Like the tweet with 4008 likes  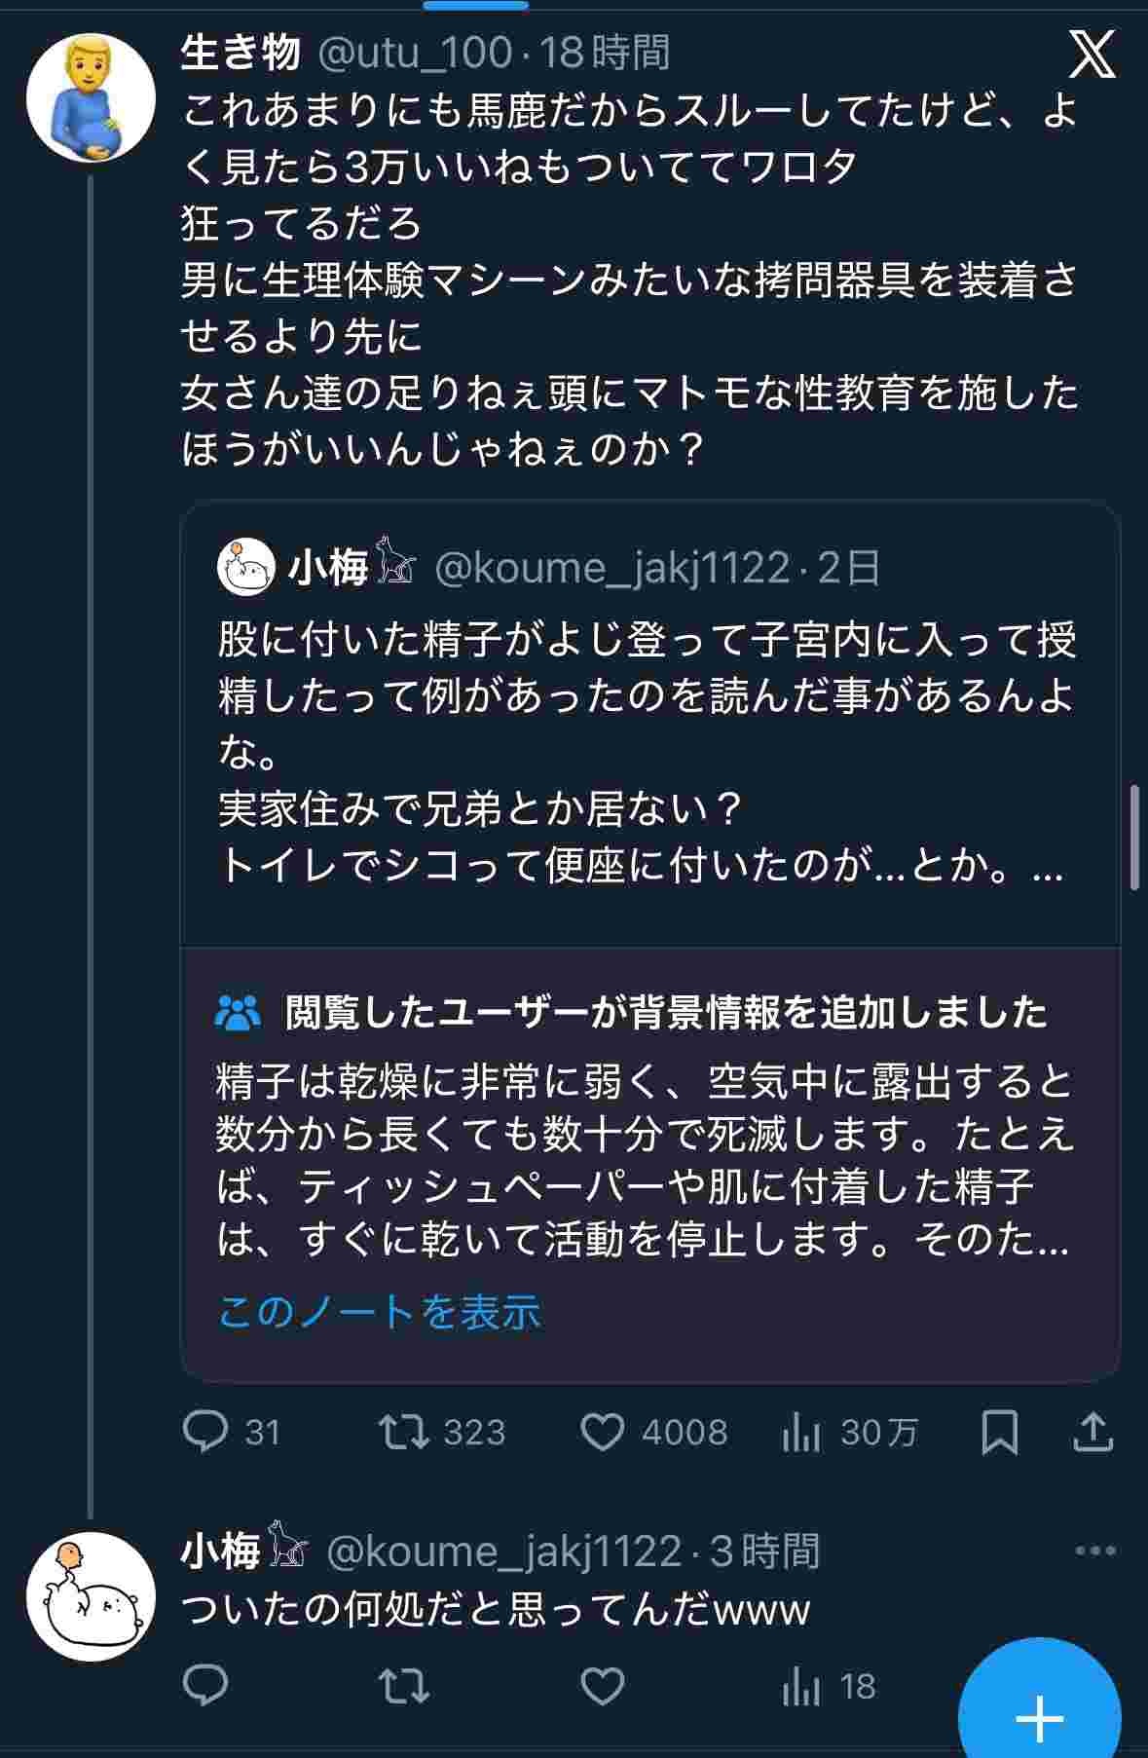[x=602, y=1432]
